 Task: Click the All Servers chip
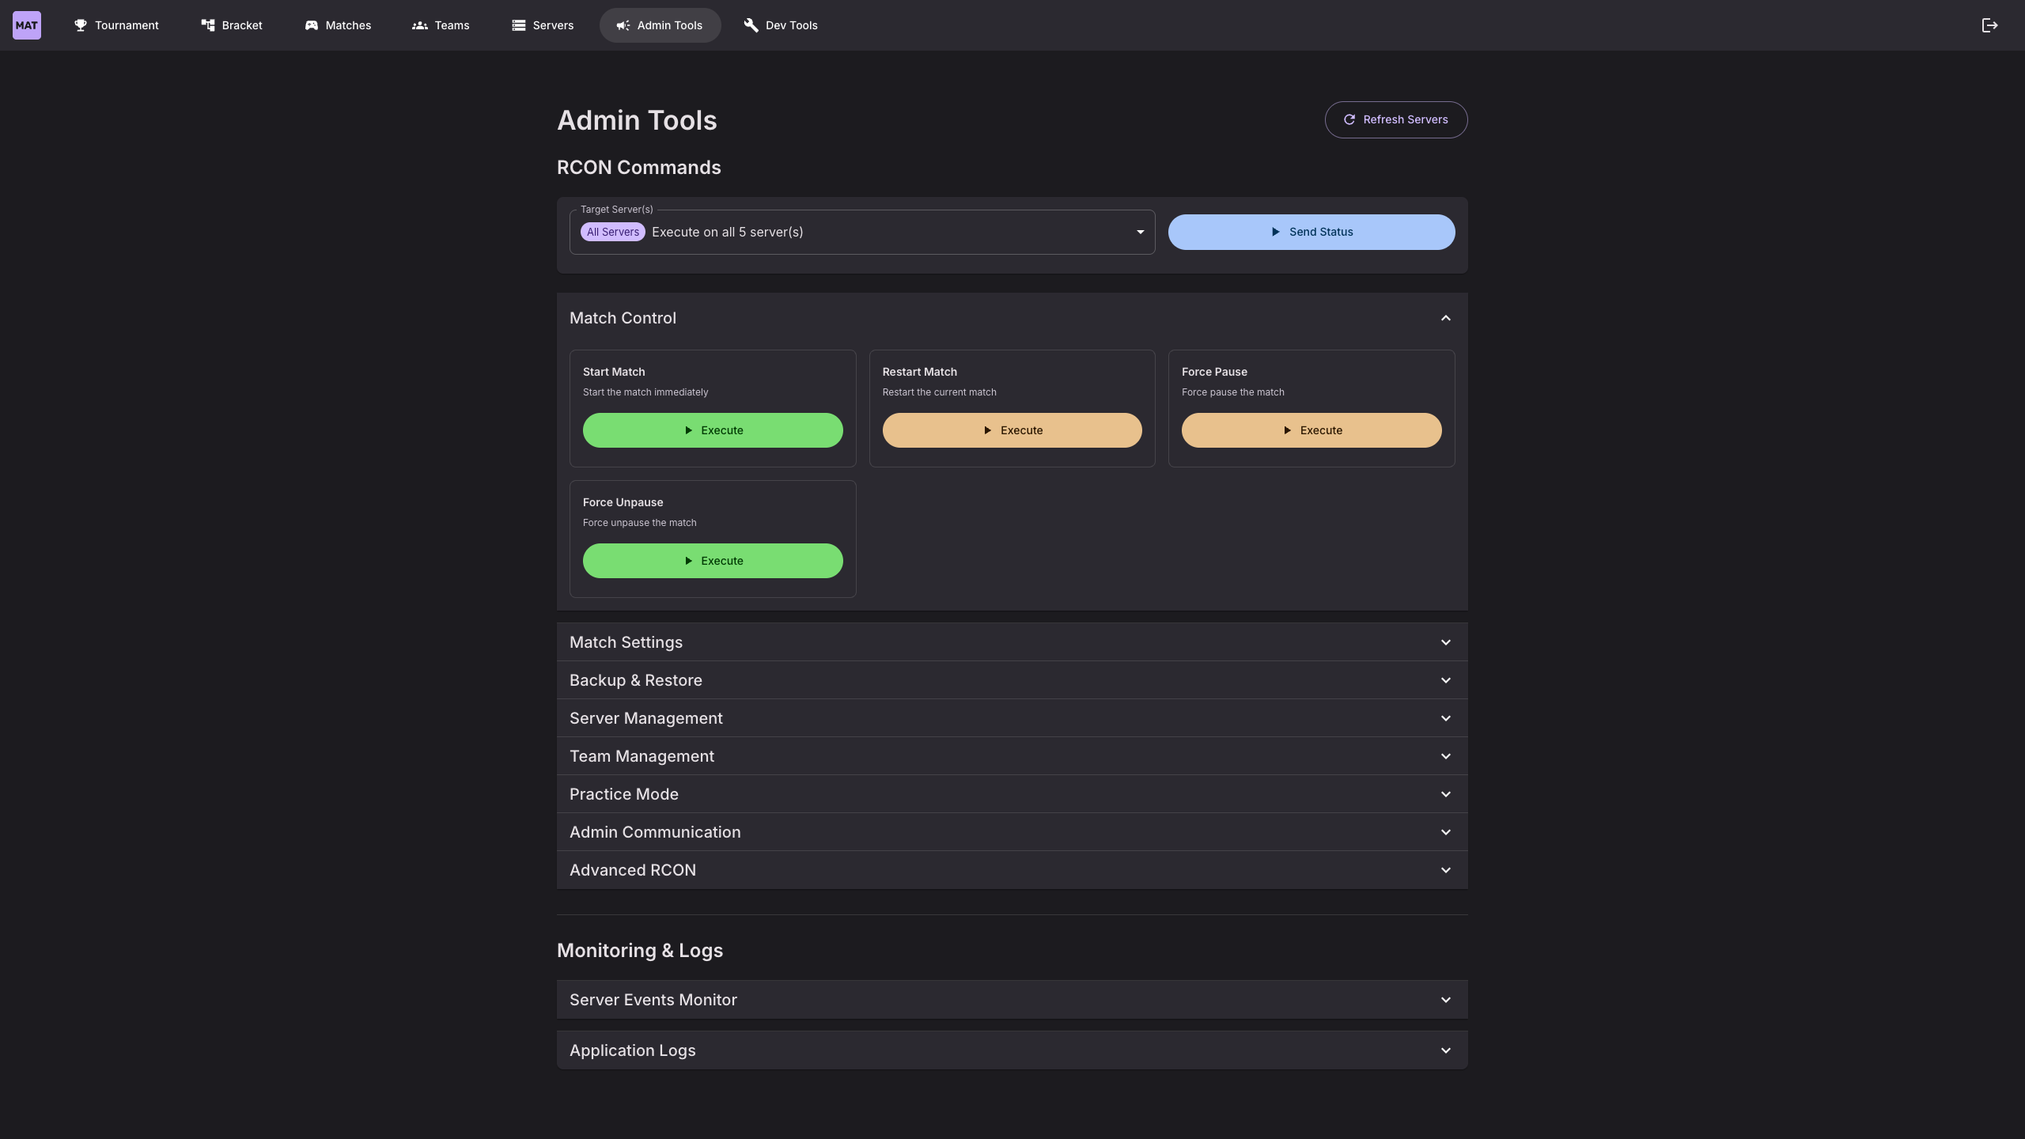(612, 232)
